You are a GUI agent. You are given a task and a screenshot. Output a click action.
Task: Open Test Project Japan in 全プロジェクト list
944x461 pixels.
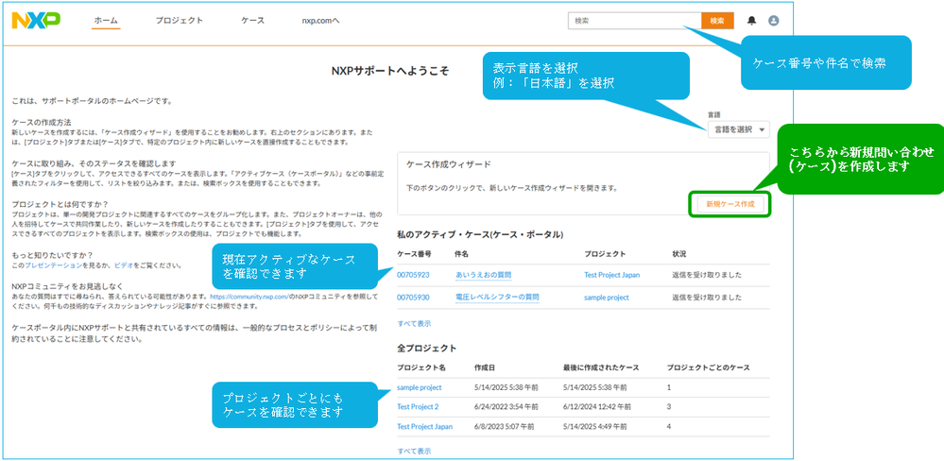click(424, 427)
